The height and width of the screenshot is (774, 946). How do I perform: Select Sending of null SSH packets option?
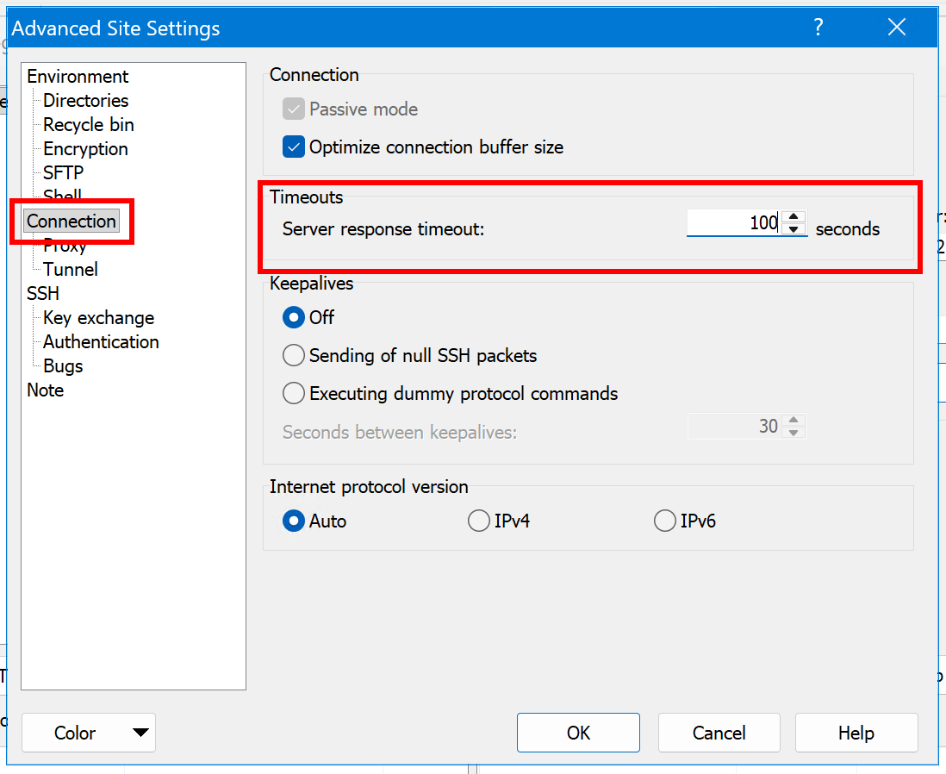(x=295, y=355)
